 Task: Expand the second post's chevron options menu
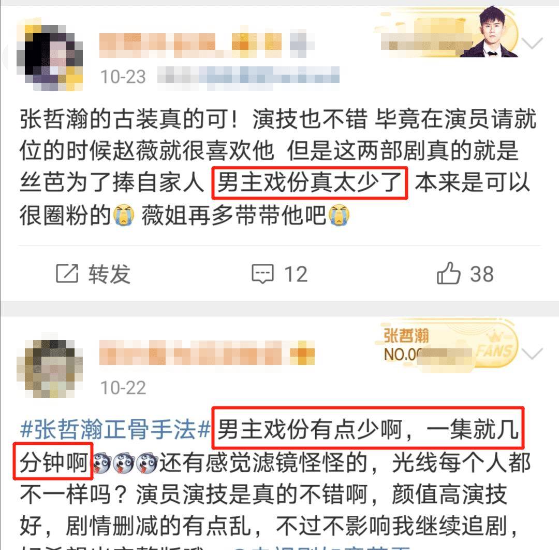[x=532, y=353]
